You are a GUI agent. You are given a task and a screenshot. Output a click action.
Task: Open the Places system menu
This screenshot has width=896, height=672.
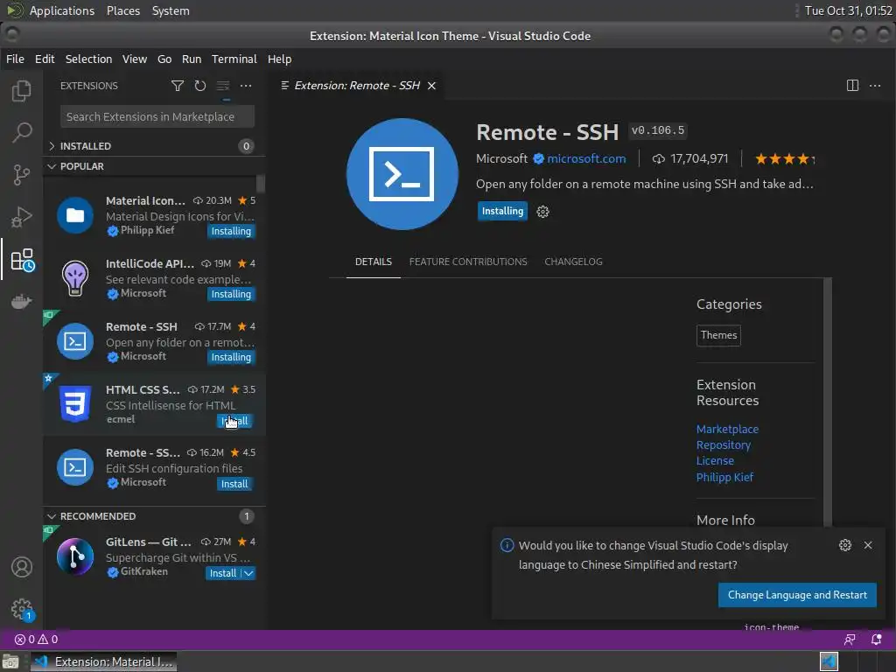(x=122, y=10)
